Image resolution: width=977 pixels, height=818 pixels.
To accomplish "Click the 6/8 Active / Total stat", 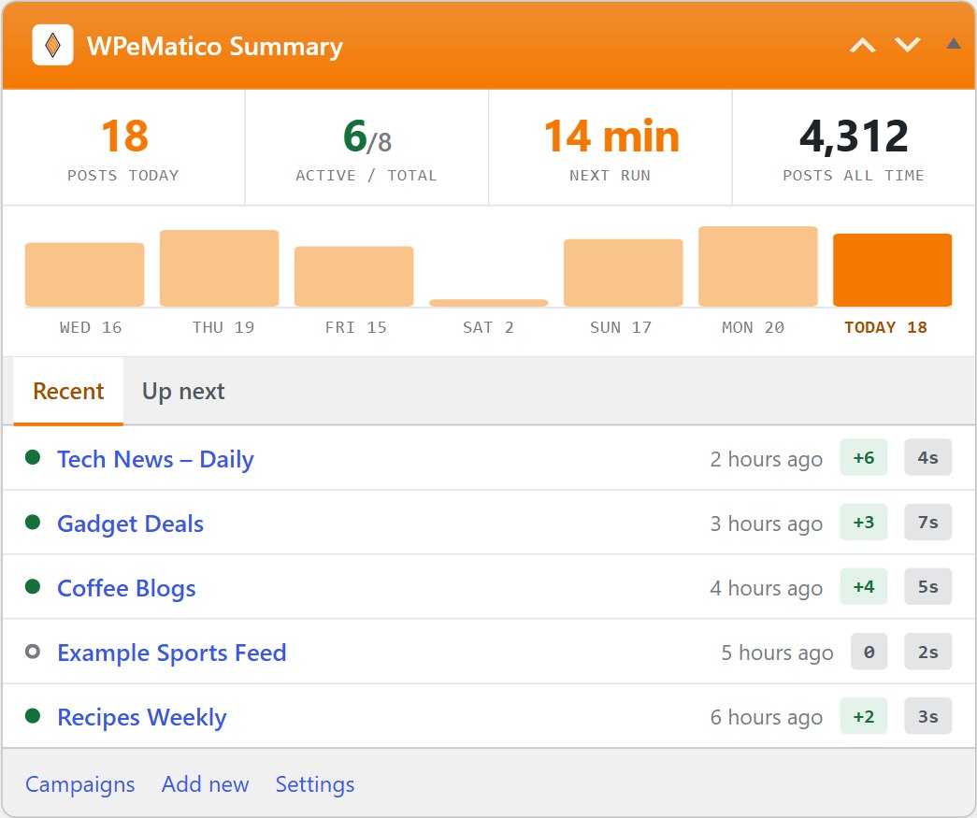I will click(366, 148).
